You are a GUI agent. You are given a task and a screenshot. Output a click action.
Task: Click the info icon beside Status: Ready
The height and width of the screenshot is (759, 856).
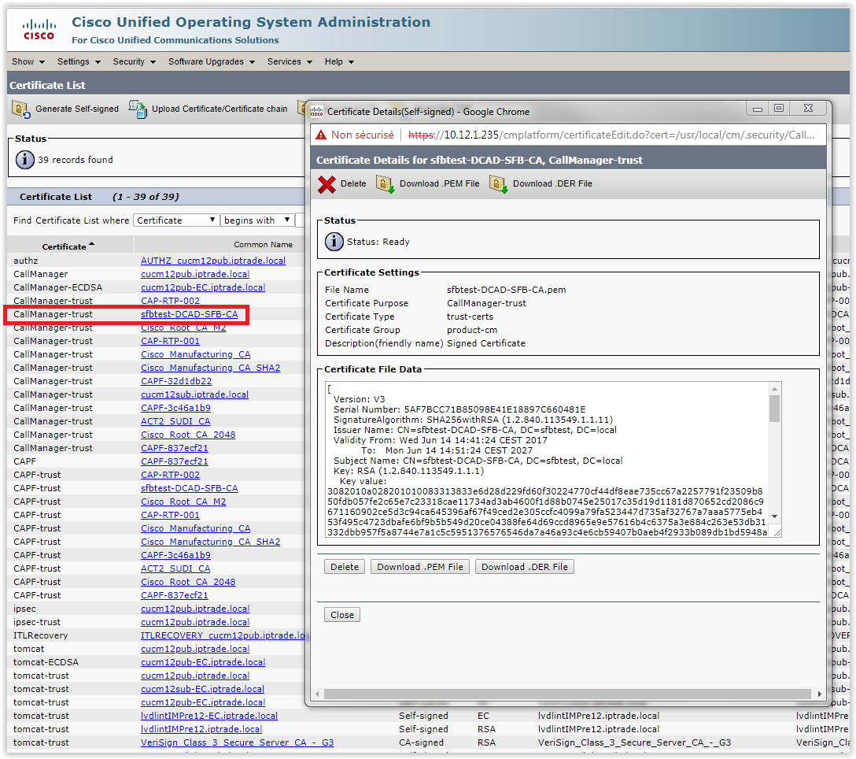(334, 242)
